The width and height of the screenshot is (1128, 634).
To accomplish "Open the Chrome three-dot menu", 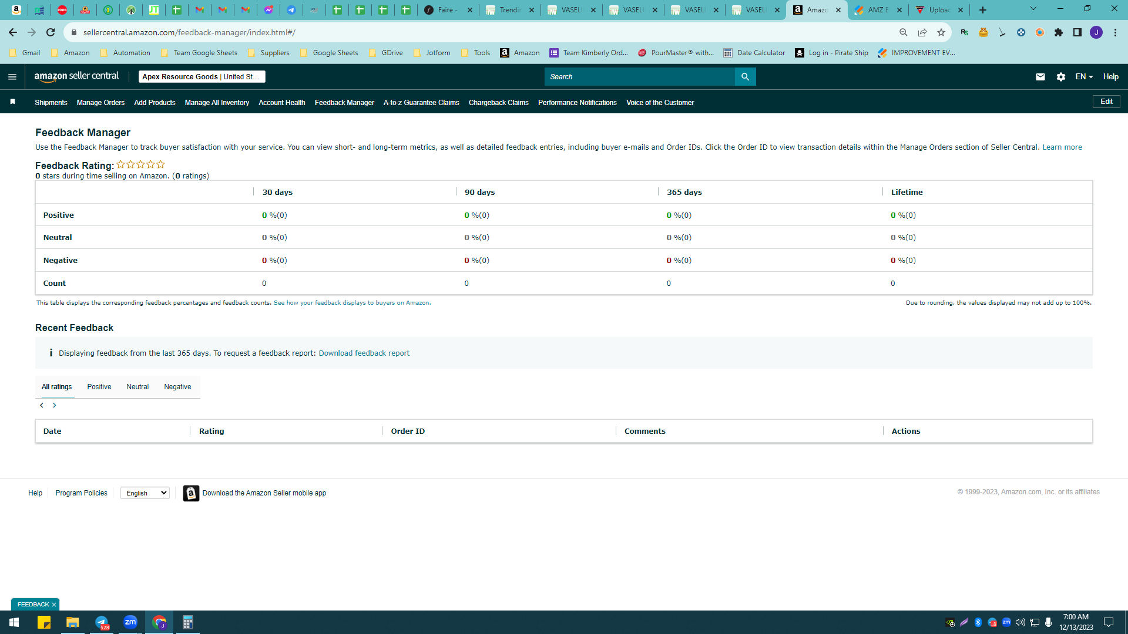I will point(1115,32).
